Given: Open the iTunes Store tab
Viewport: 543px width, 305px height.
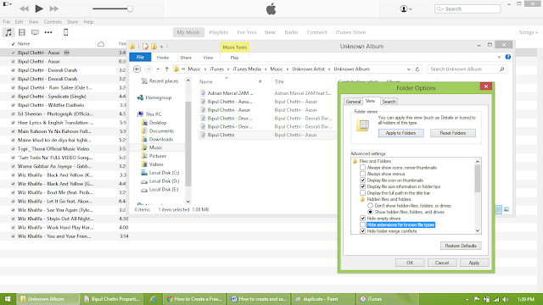Looking at the screenshot, I should click(350, 32).
